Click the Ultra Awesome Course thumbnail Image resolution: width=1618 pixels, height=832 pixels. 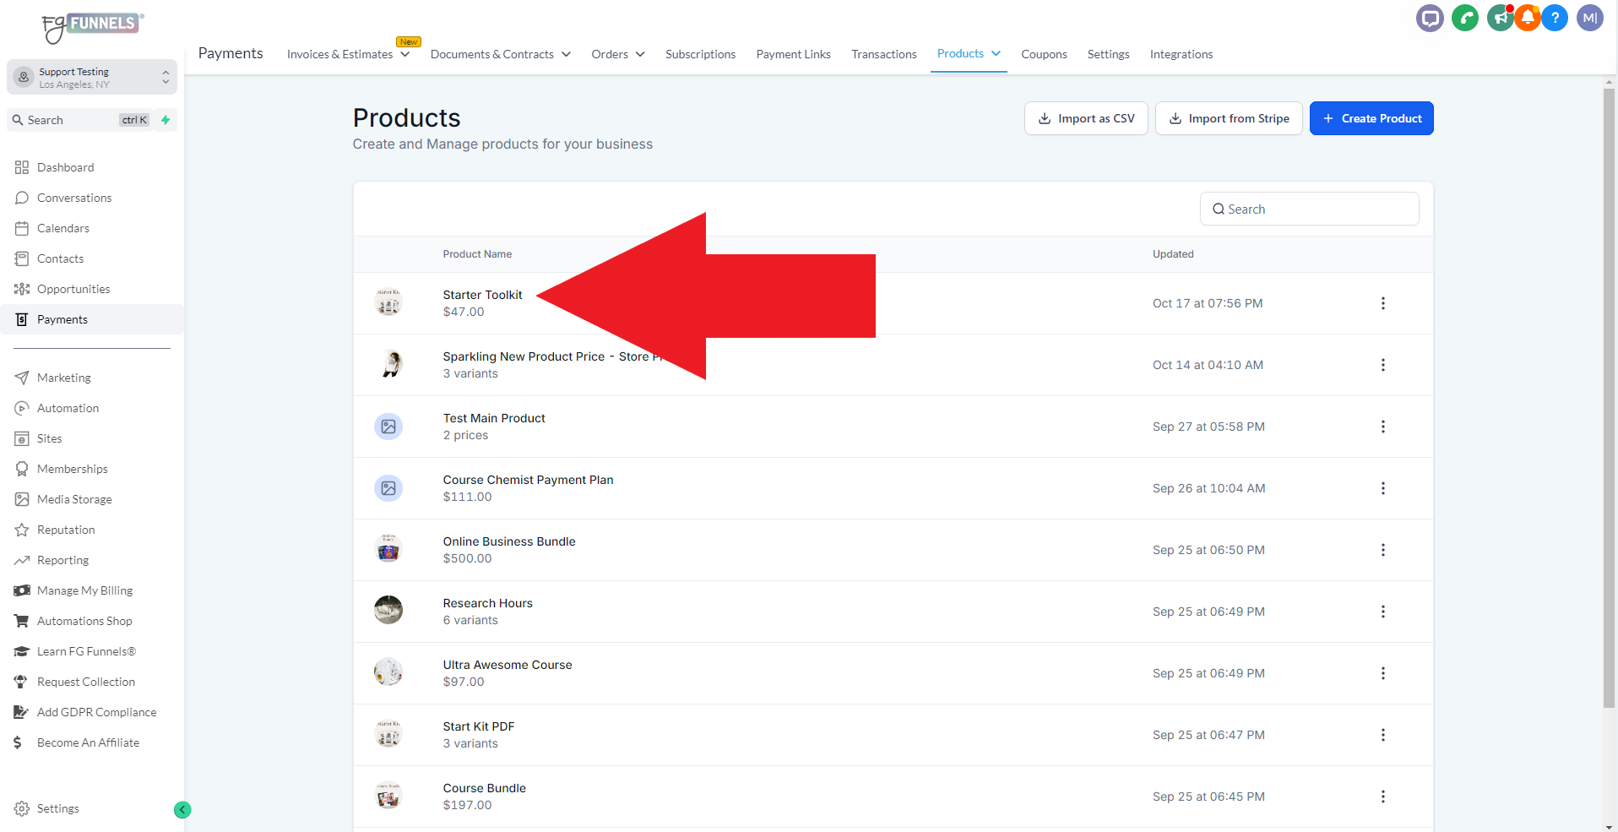pyautogui.click(x=388, y=672)
